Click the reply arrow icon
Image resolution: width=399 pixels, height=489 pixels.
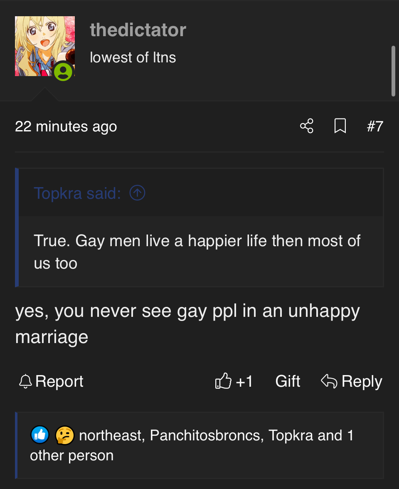click(x=329, y=381)
